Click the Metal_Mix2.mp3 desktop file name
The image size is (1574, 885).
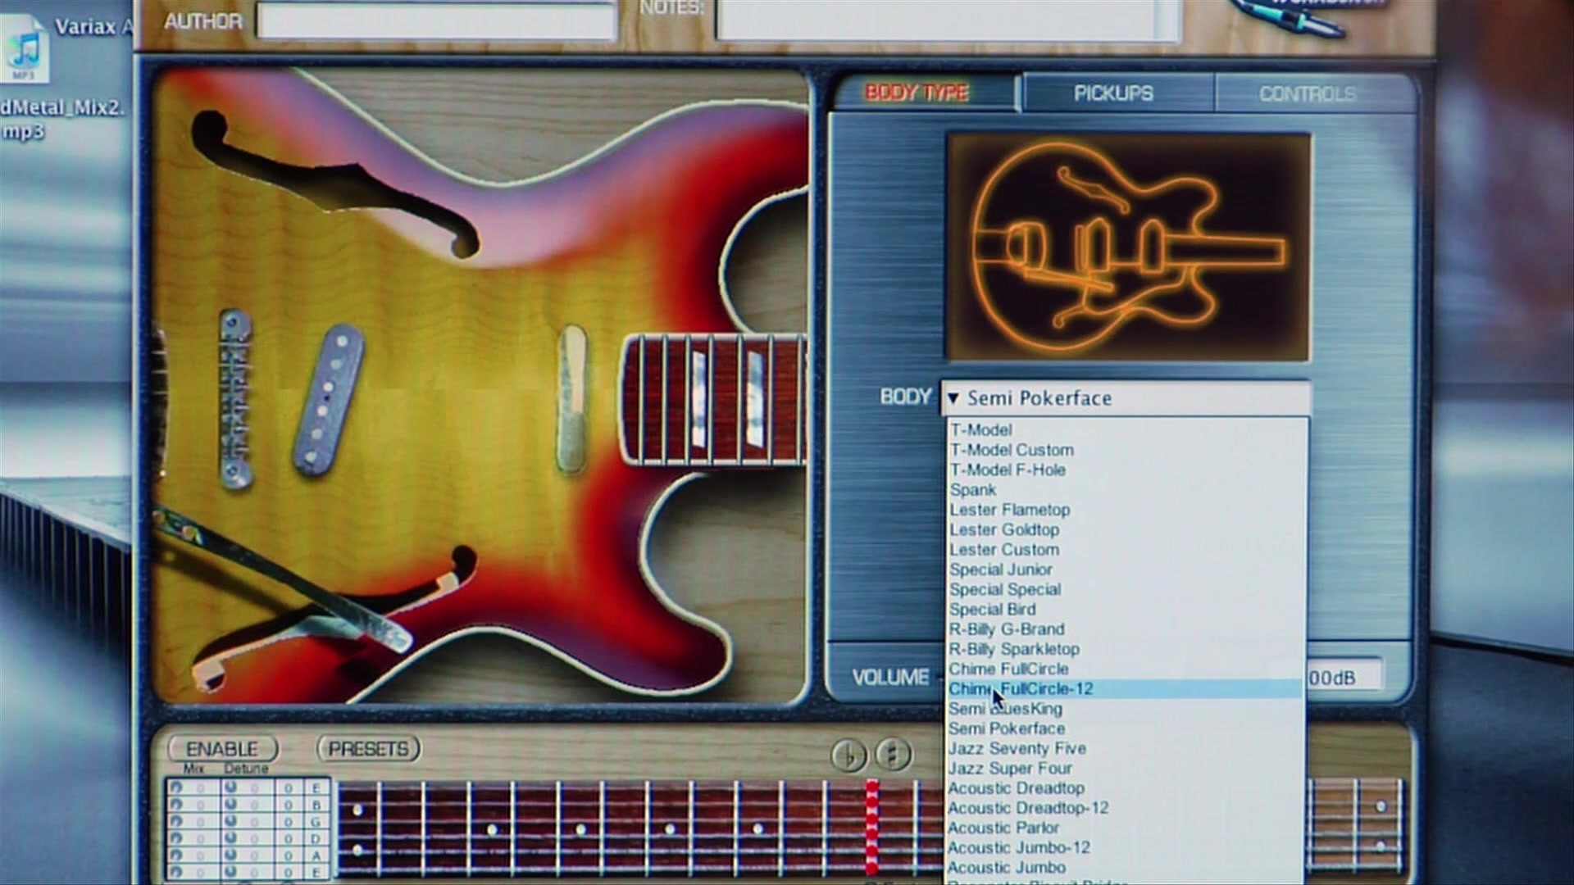(61, 120)
